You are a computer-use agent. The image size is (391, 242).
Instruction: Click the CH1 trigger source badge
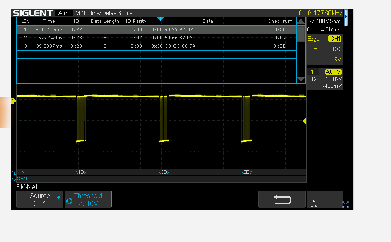point(335,39)
